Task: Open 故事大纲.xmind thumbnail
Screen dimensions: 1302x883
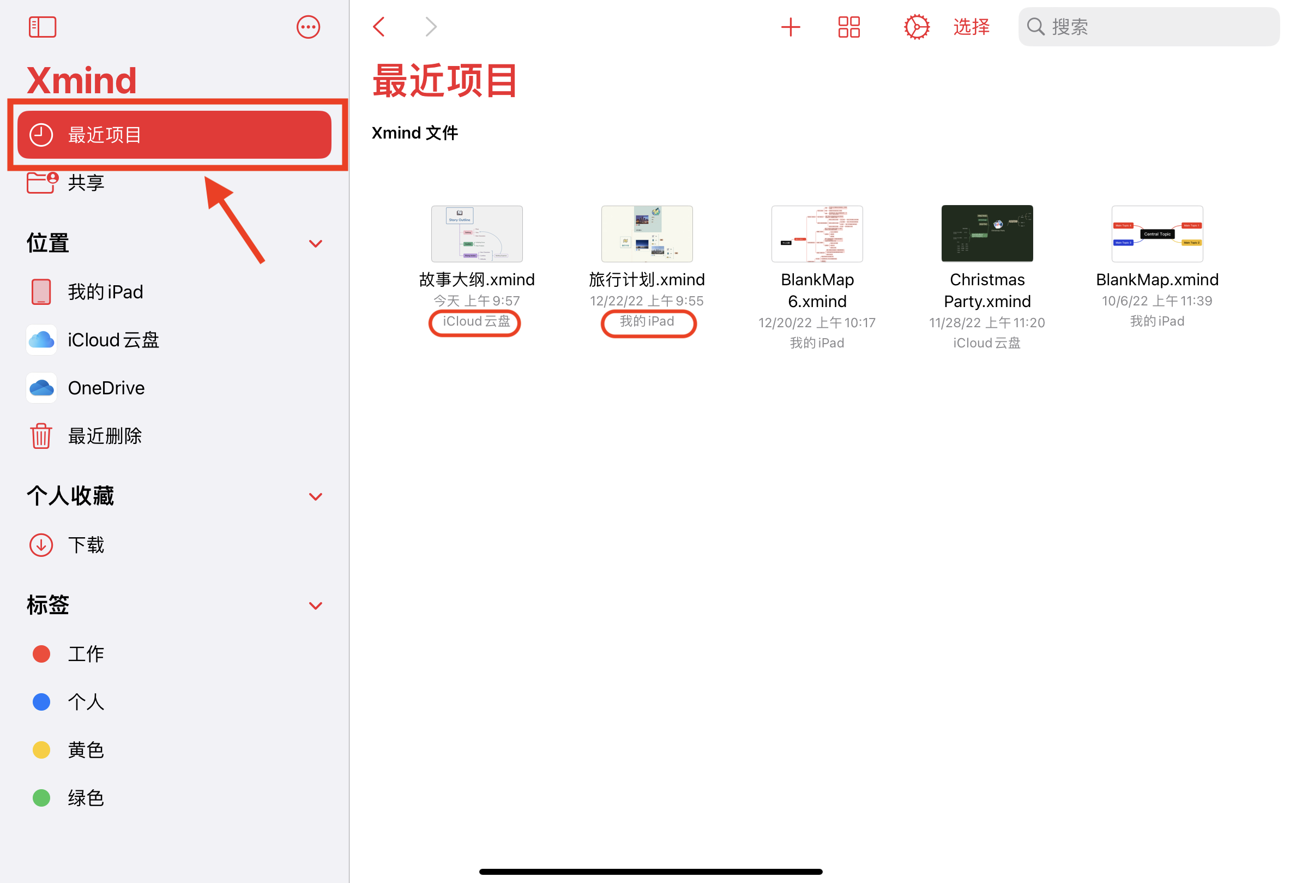Action: (477, 233)
